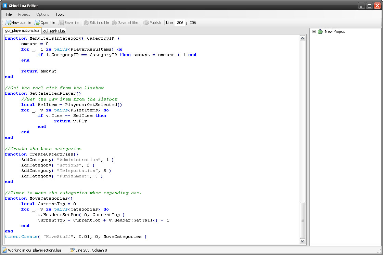Click the Open file folder icon
This screenshot has width=383, height=255.
pos(37,23)
